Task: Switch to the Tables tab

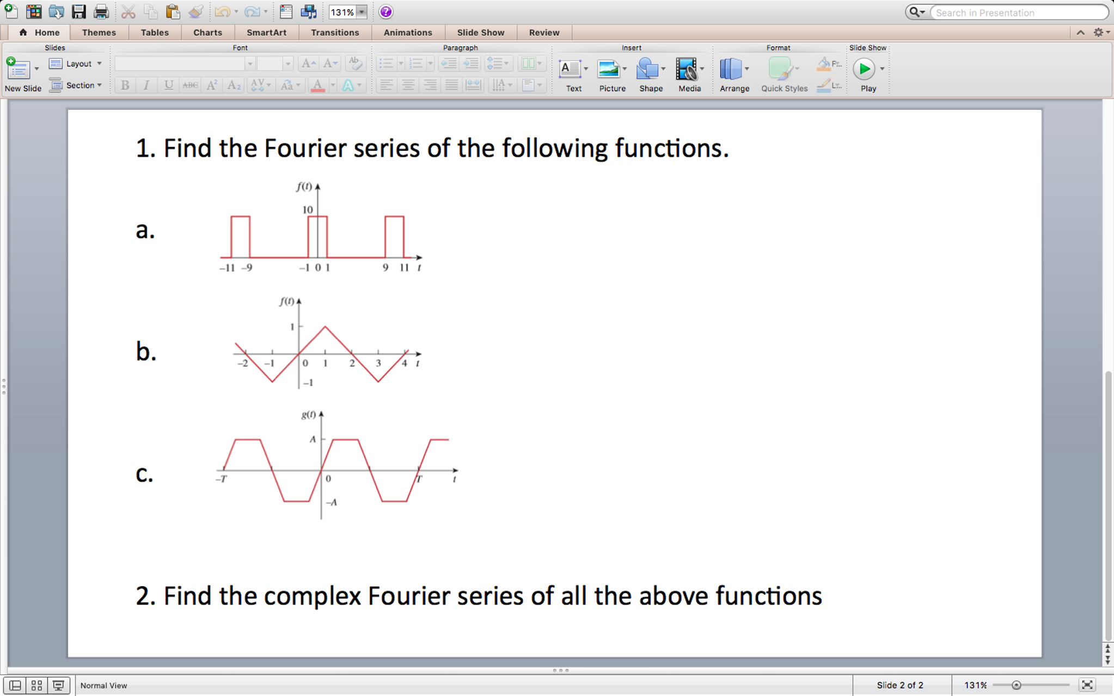Action: pyautogui.click(x=155, y=33)
